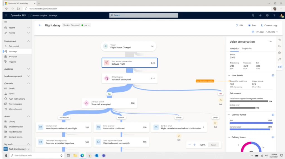
Task: Click the back arrow beside Flight delay
Action: coord(40,25)
